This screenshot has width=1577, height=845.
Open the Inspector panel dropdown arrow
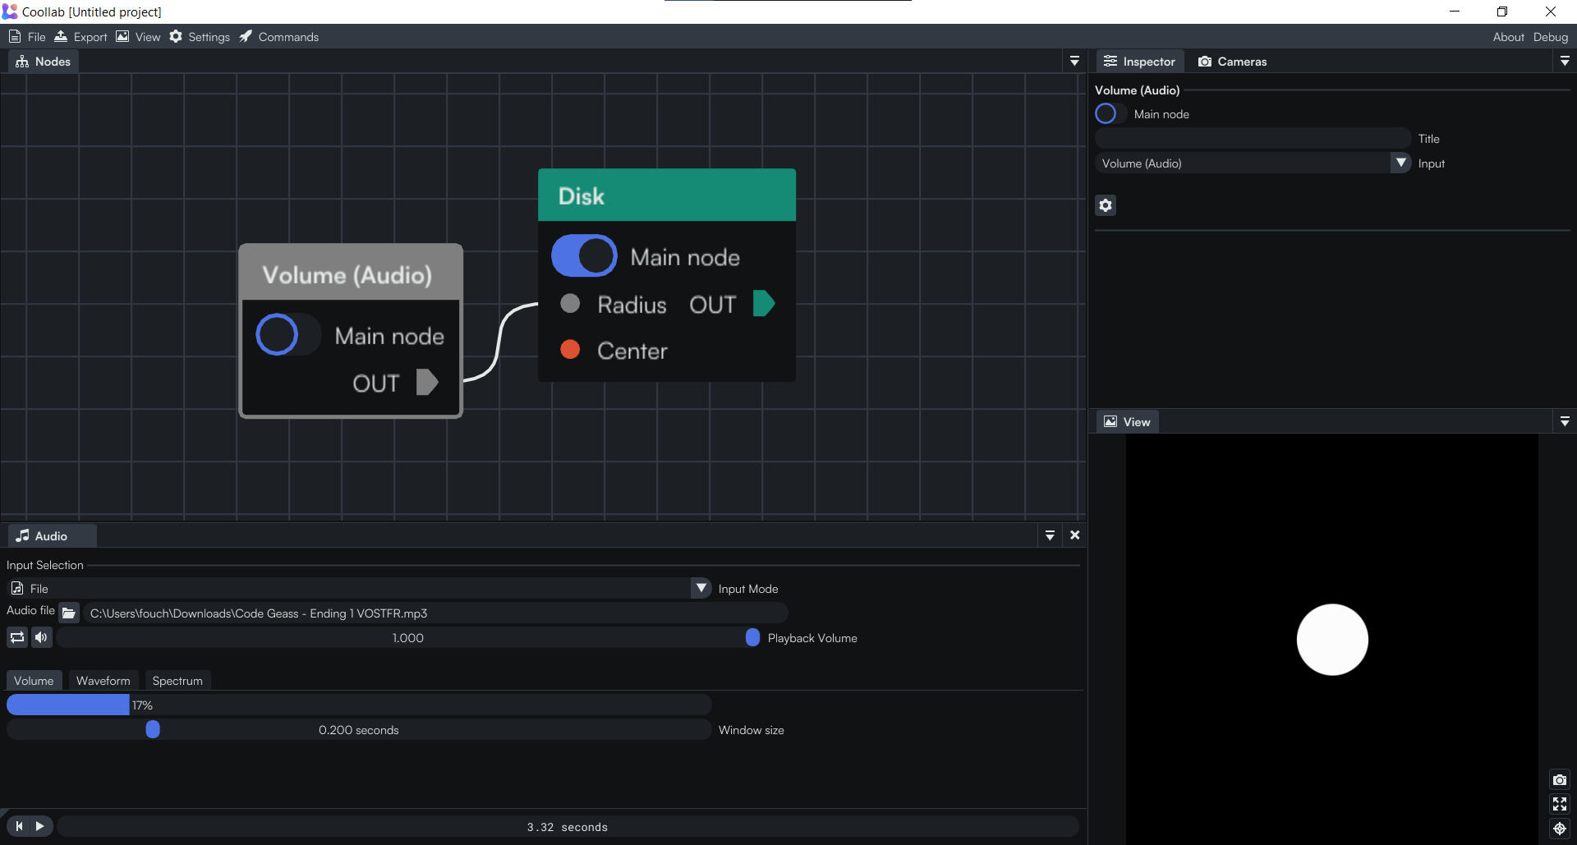(1565, 62)
